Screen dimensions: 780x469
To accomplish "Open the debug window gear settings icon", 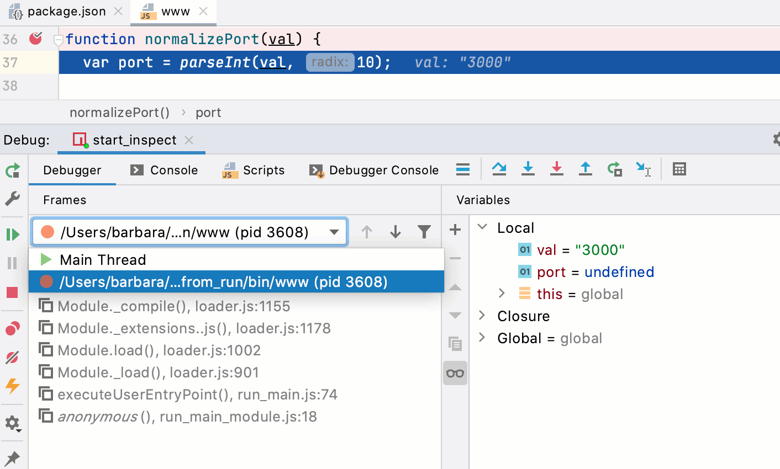I will [x=776, y=139].
